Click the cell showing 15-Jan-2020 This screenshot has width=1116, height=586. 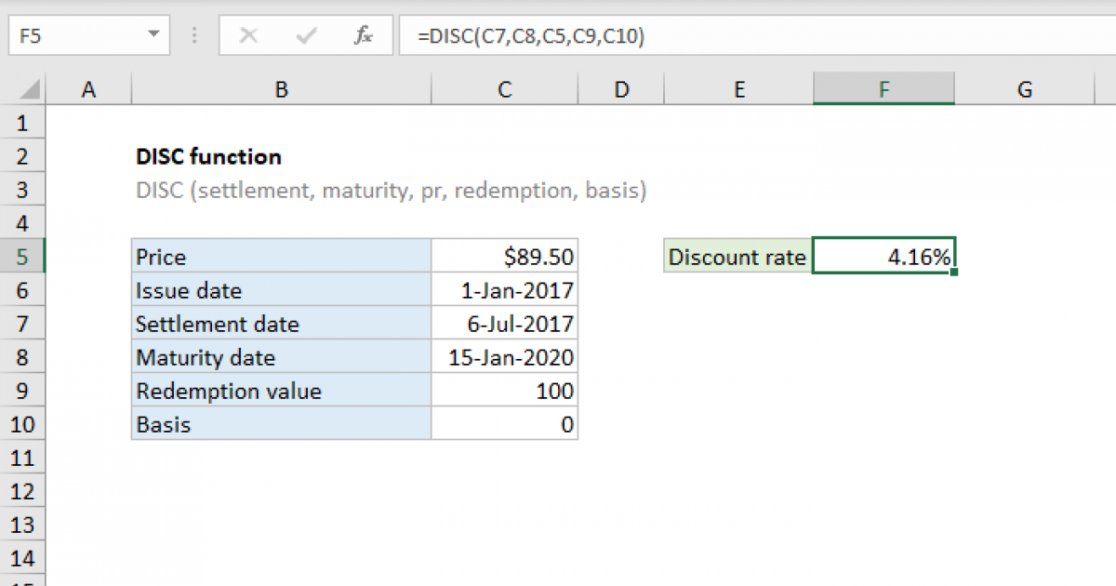coord(504,357)
